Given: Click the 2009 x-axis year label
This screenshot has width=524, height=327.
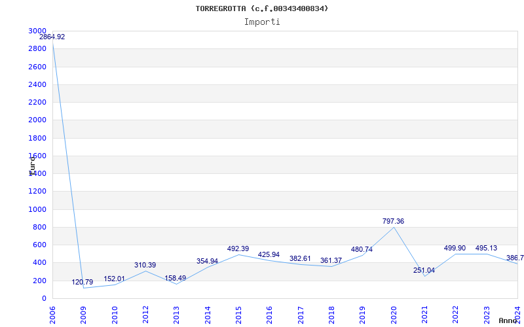Looking at the screenshot, I should (84, 315).
